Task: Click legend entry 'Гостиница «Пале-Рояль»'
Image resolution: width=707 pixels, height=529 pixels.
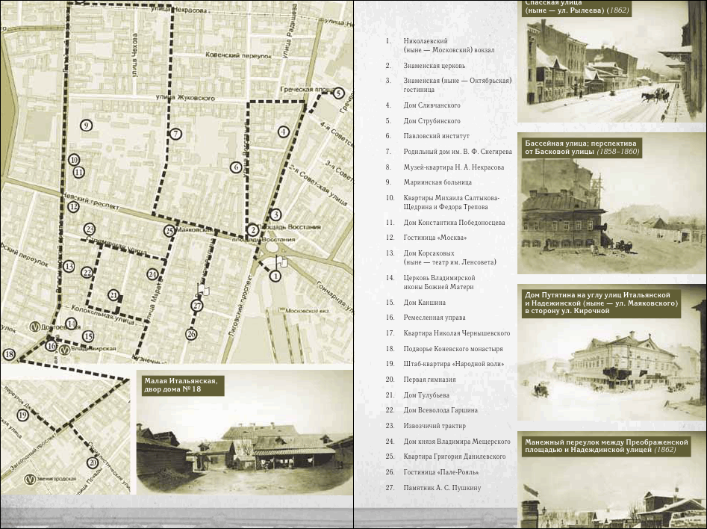Action: (x=441, y=472)
